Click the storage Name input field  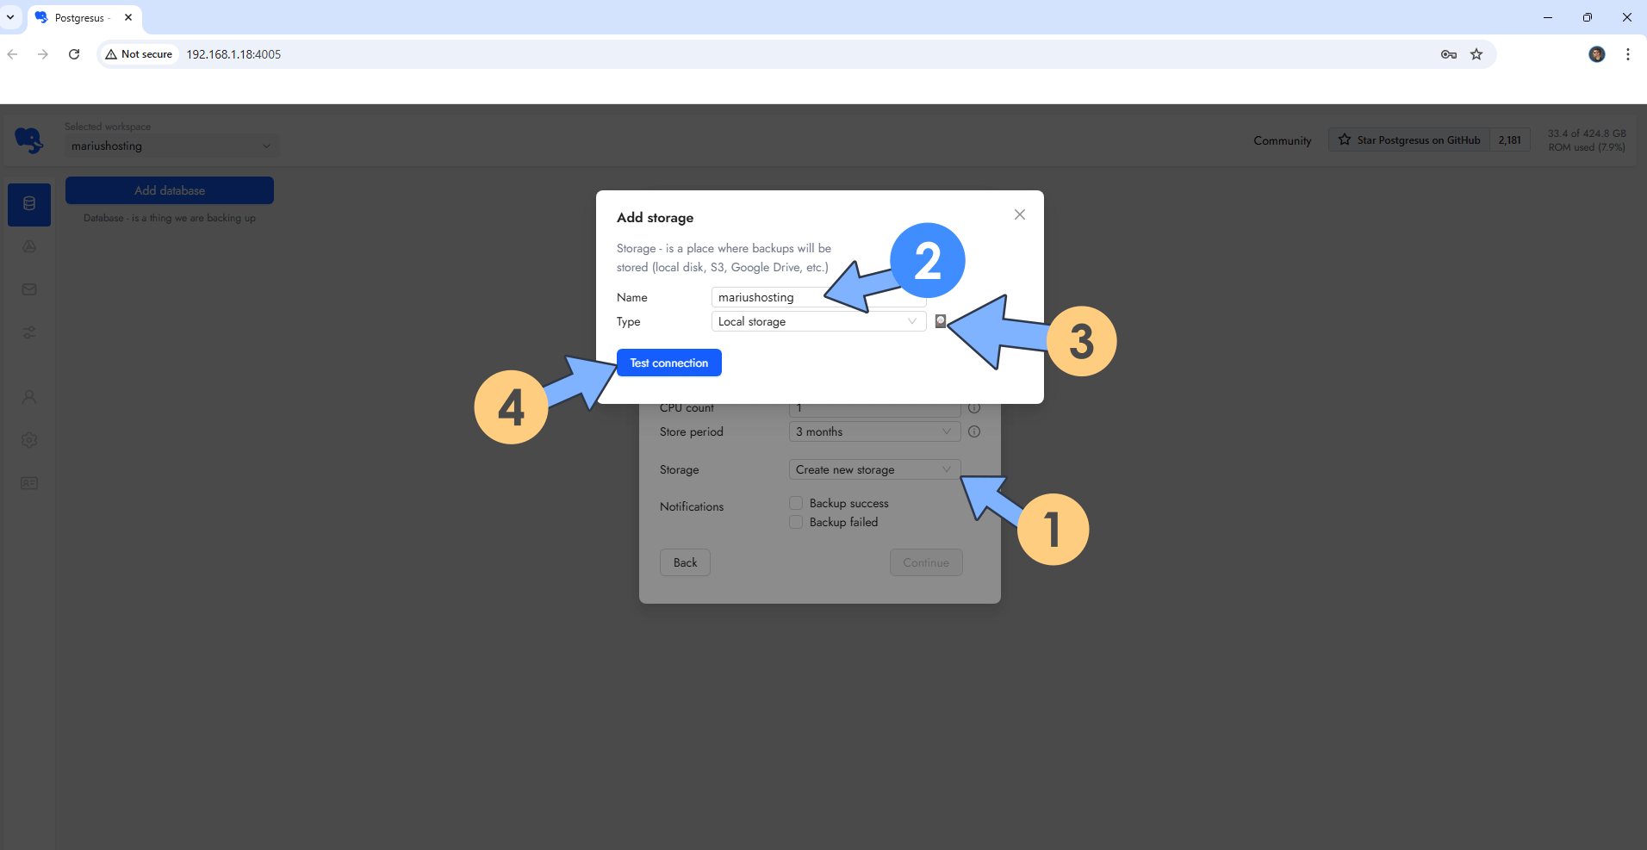[x=767, y=297]
